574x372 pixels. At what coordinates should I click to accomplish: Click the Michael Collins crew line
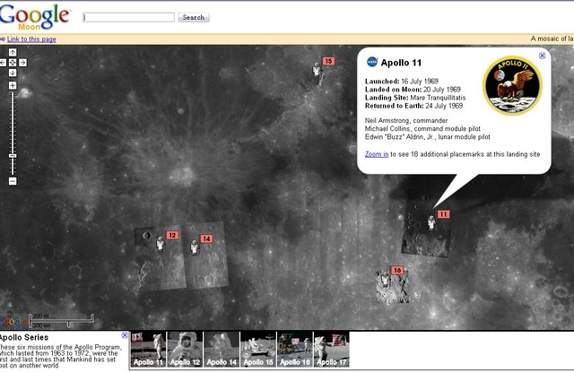[422, 129]
